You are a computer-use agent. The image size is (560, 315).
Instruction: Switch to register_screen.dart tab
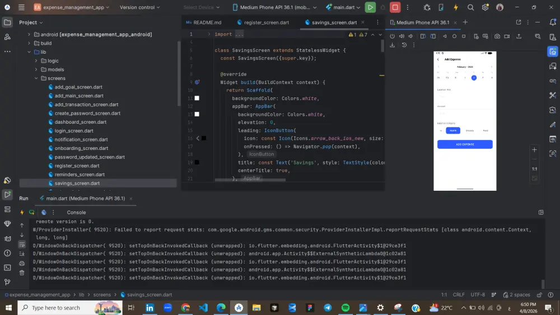[263, 22]
